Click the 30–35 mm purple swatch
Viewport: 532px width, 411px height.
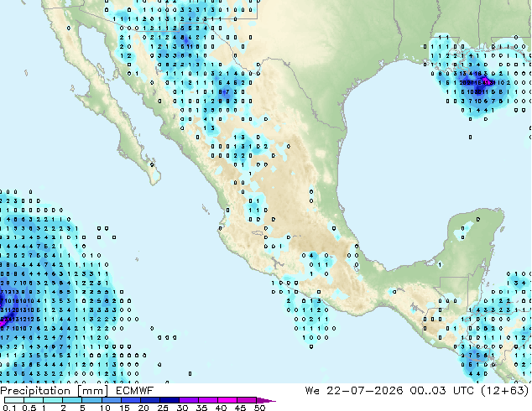[189, 400]
